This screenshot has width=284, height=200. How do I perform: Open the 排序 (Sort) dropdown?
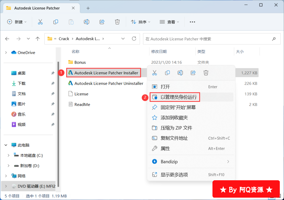tap(140, 22)
